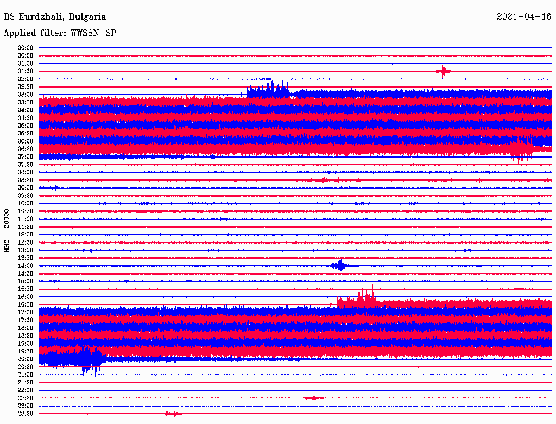The height and width of the screenshot is (424, 556).
Task: Click the 2021-04-16 date label
Action: tap(524, 17)
